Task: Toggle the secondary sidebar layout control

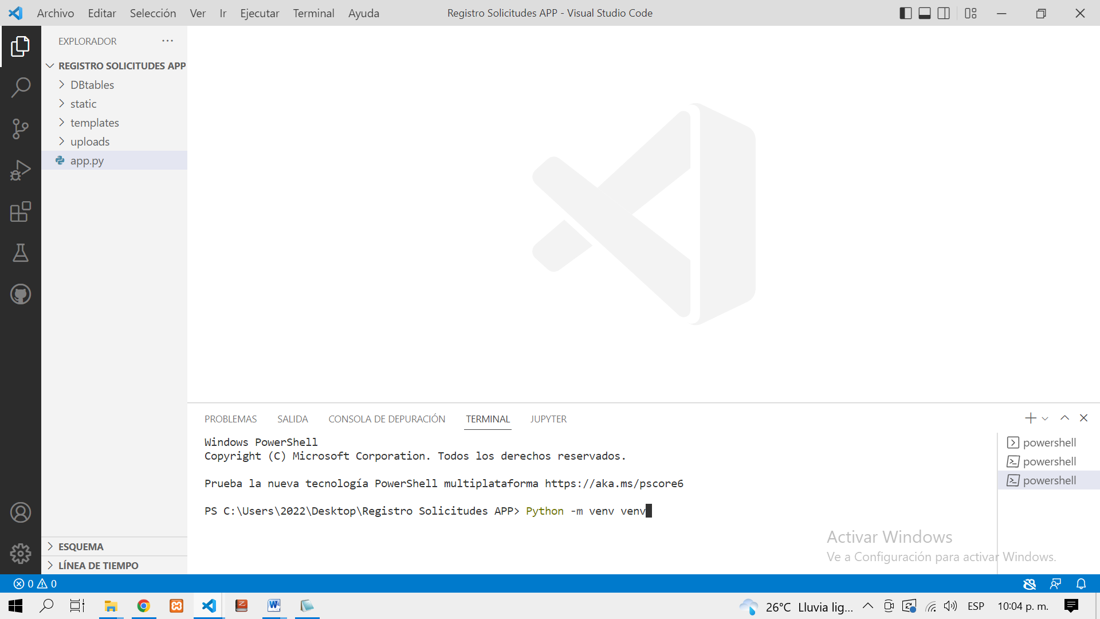Action: click(943, 13)
